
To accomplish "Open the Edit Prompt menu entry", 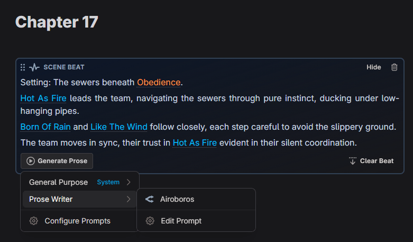I will click(x=181, y=221).
